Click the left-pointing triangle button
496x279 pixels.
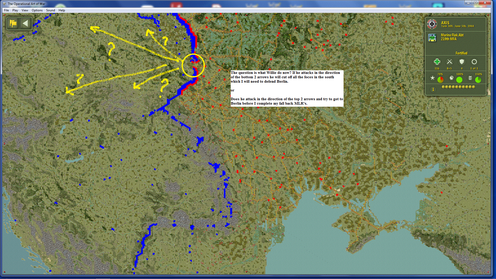25,24
